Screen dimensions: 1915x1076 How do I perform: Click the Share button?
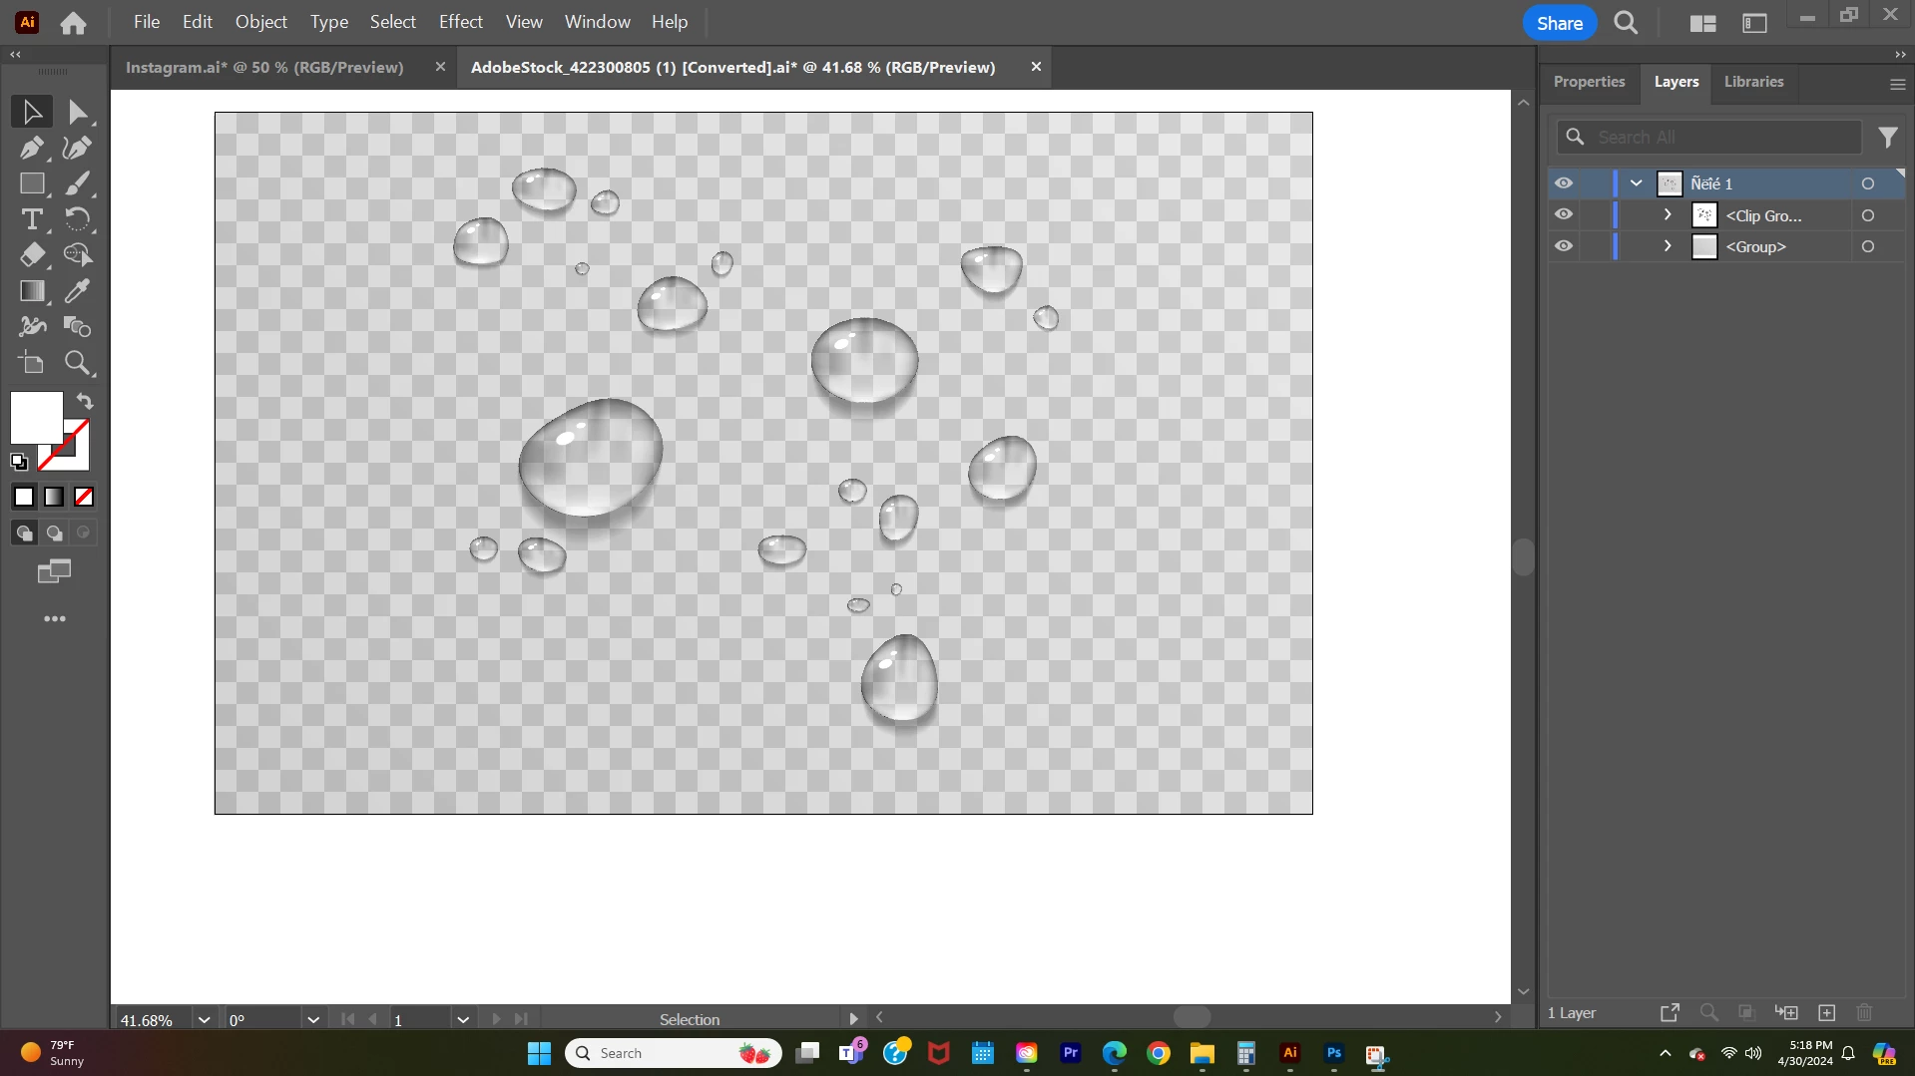[1560, 23]
